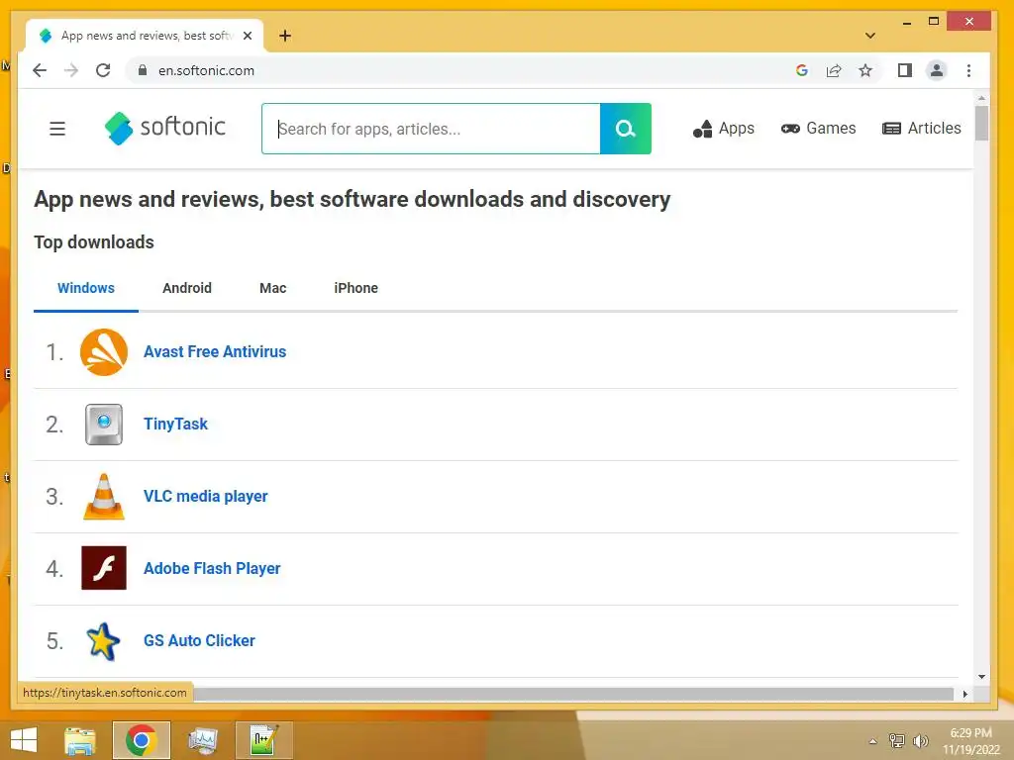Open the Articles section
1014x760 pixels.
click(922, 129)
